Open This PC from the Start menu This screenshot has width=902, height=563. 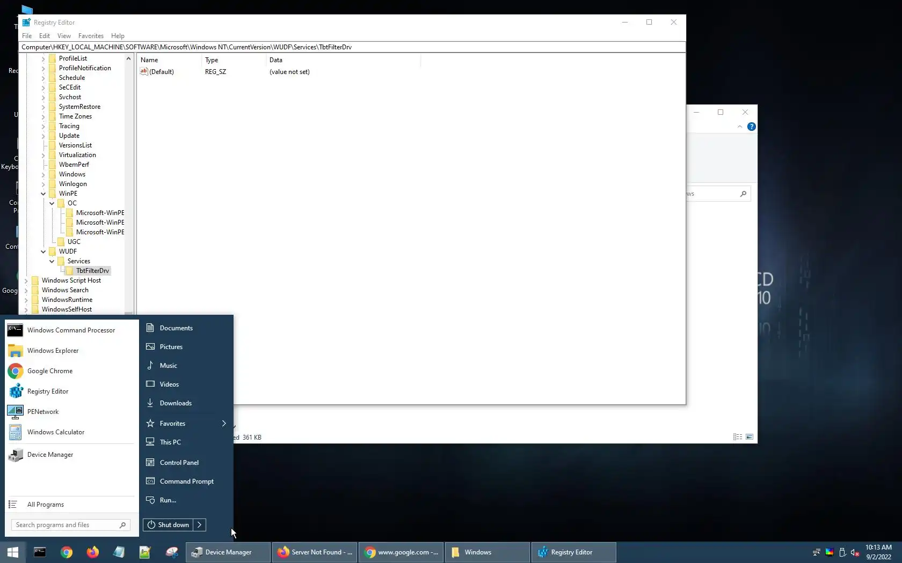[x=187, y=442]
